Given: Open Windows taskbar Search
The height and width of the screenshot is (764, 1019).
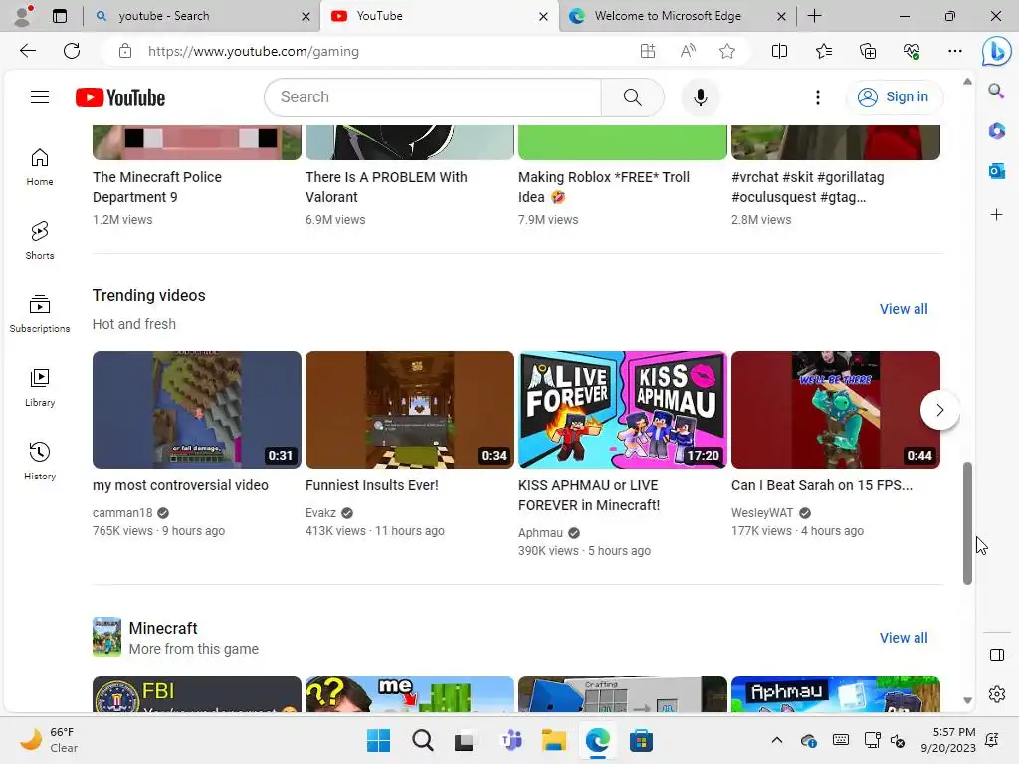Looking at the screenshot, I should [422, 740].
